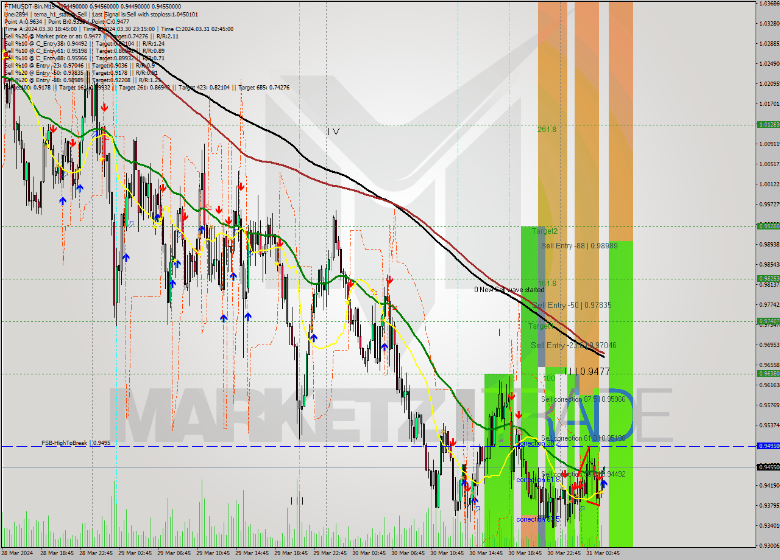Select the 'Sell Entry -50 | 0.97835' label

(572, 305)
